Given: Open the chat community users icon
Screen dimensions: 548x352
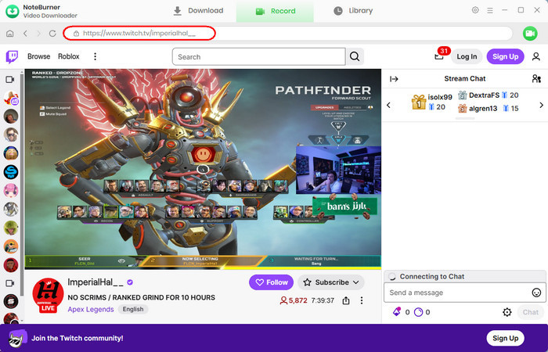Looking at the screenshot, I should pyautogui.click(x=535, y=78).
